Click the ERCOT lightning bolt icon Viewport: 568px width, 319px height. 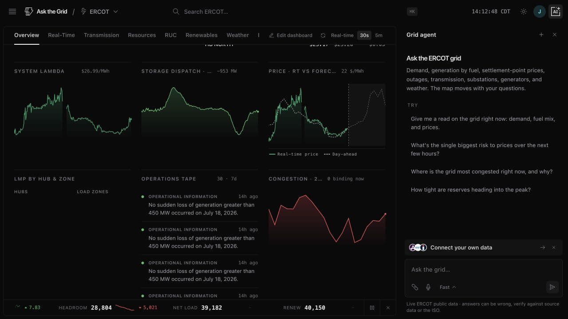click(83, 12)
